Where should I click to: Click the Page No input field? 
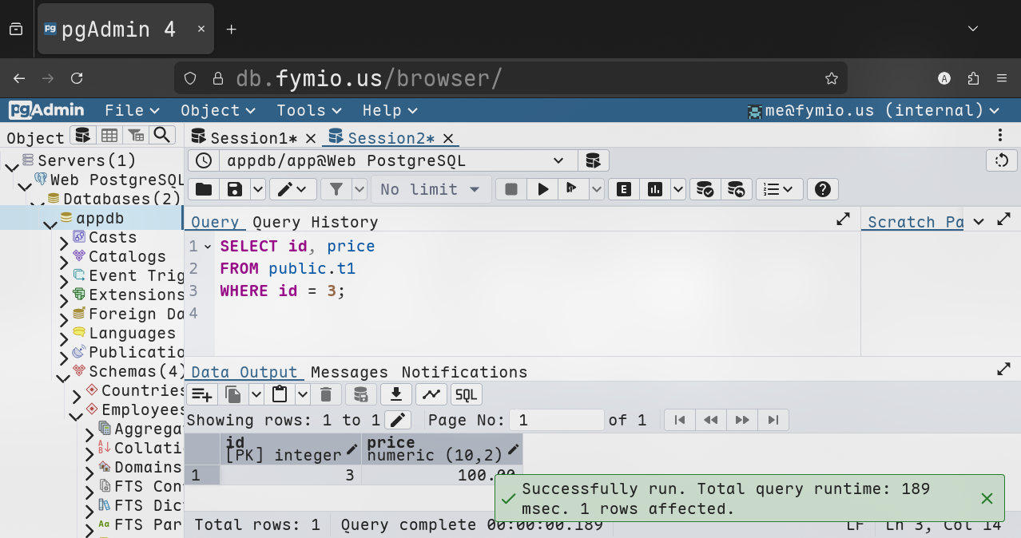coord(558,420)
